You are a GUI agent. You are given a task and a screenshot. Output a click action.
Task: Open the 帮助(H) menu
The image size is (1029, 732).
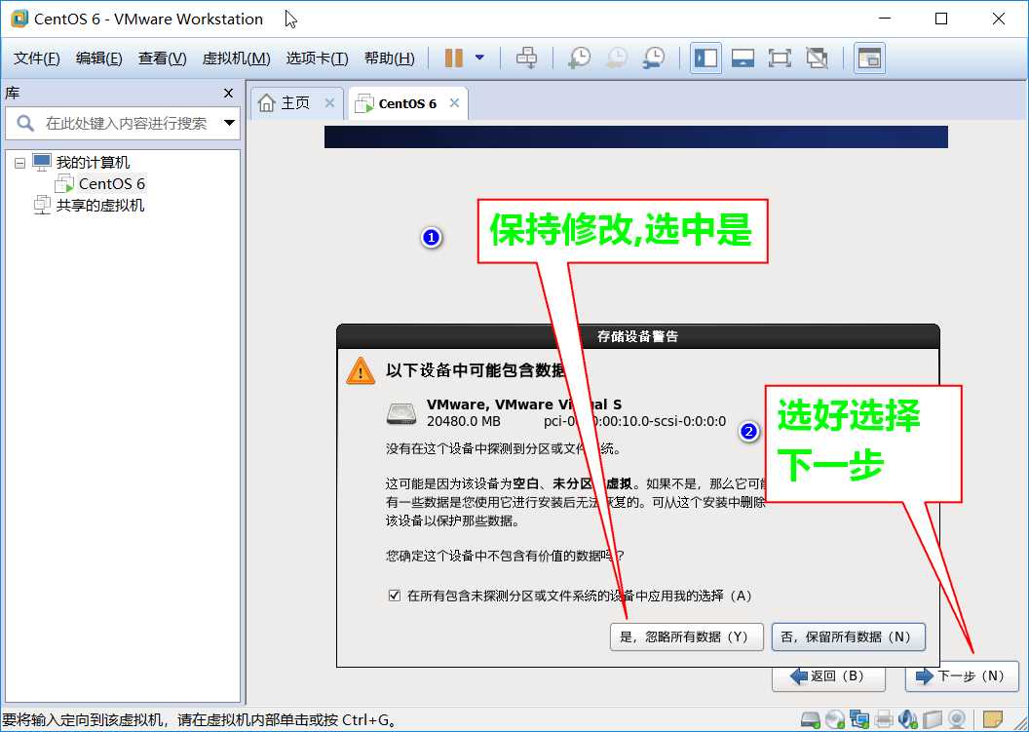coord(389,58)
